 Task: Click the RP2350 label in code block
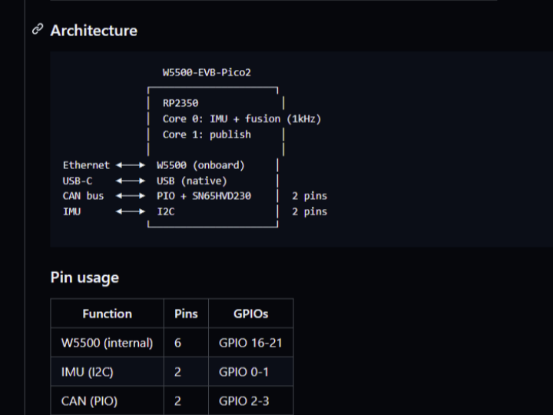click(180, 104)
